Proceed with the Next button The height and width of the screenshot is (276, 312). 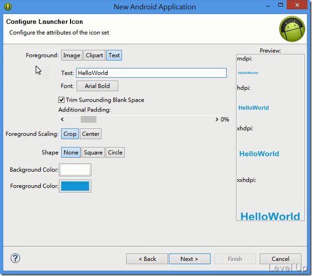click(x=189, y=259)
